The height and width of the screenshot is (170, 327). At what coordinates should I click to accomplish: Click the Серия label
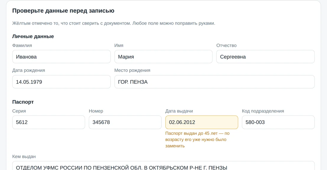click(19, 111)
